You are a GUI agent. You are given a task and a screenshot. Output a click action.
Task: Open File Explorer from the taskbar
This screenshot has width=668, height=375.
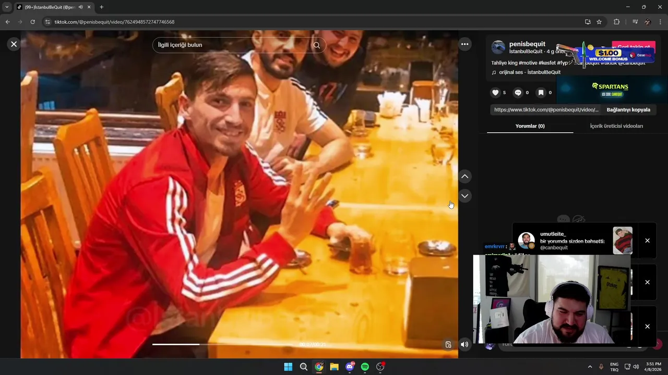[x=334, y=367]
